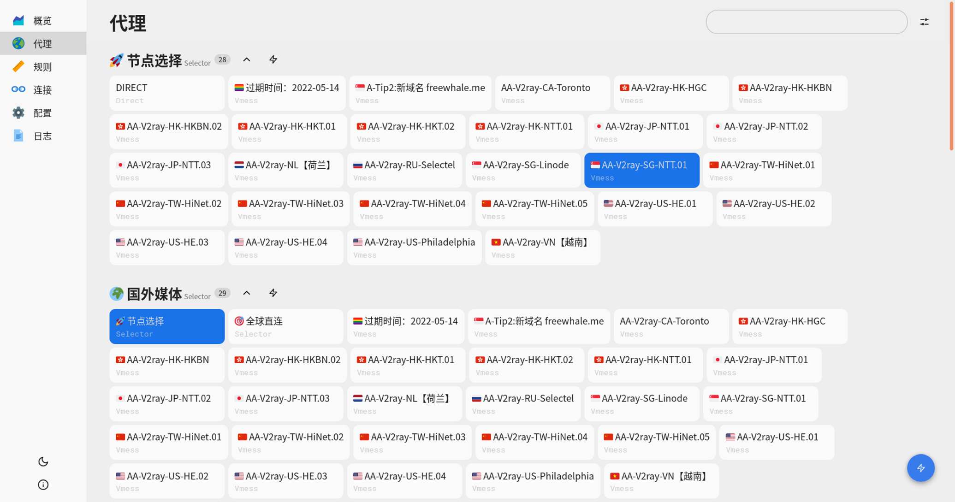This screenshot has height=502, width=955.
Task: Toggle dark mode moon icon
Action: (x=43, y=461)
